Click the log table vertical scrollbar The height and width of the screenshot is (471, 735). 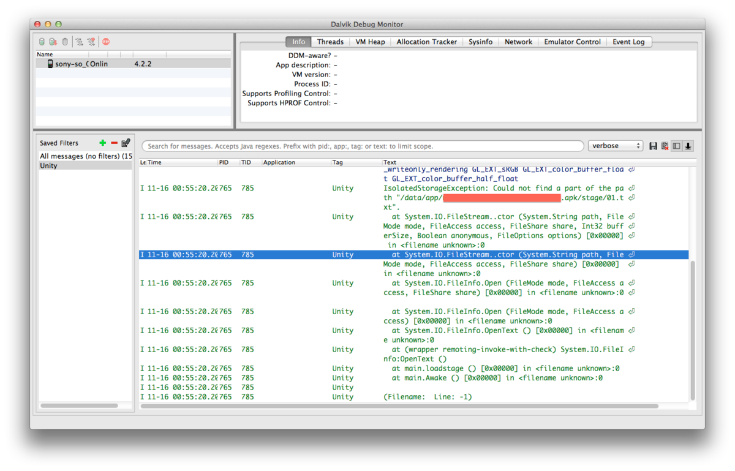(693, 330)
